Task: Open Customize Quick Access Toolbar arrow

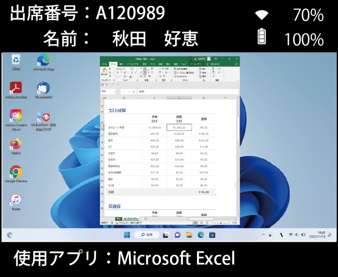Action: pos(118,84)
